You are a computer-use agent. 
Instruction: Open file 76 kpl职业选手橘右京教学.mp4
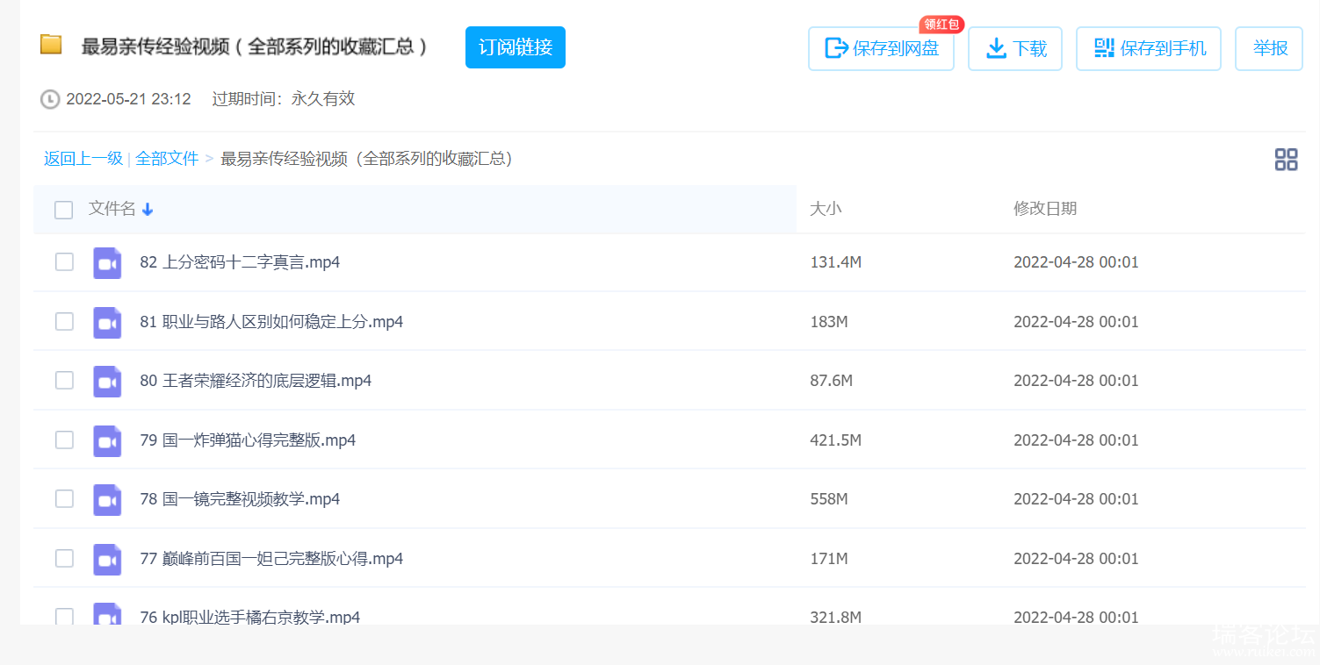250,617
